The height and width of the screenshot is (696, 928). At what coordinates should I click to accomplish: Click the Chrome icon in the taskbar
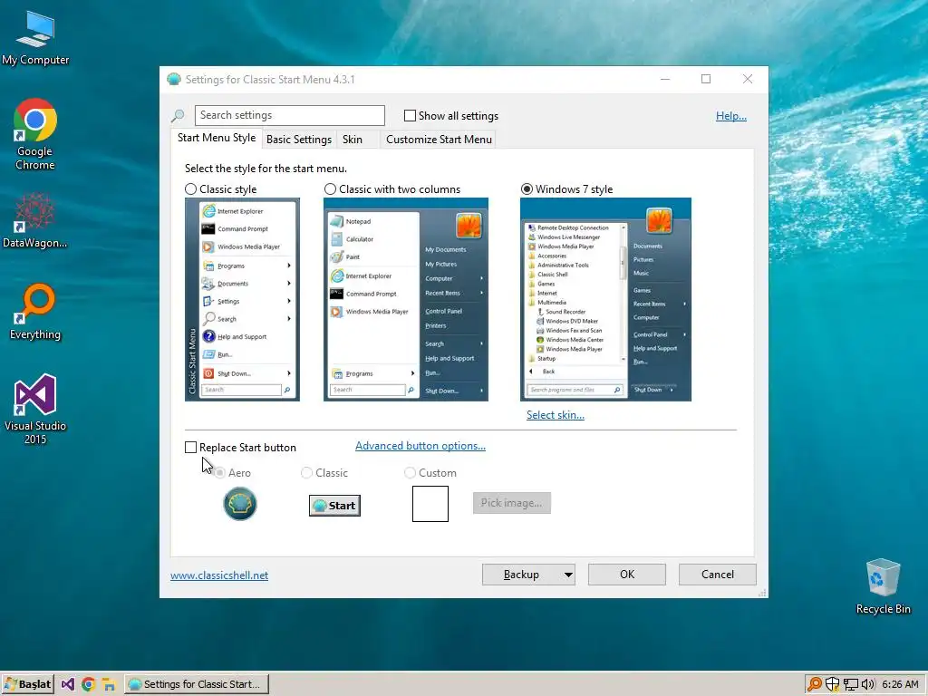(88, 685)
